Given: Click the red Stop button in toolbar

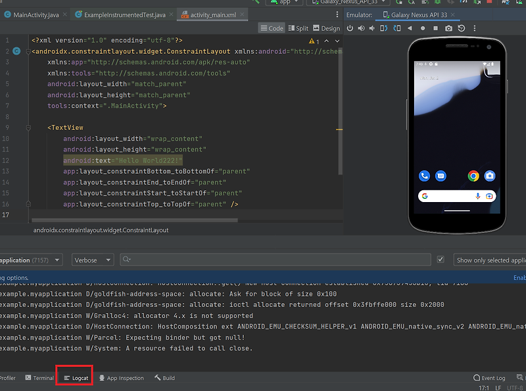Looking at the screenshot, I should click(x=489, y=2).
